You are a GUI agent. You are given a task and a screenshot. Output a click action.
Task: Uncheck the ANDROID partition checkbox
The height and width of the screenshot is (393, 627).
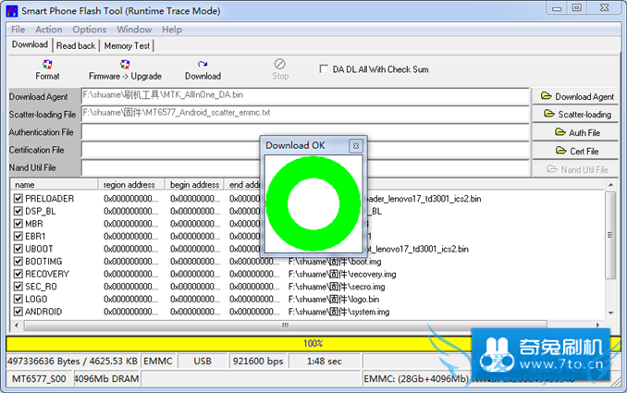[18, 312]
